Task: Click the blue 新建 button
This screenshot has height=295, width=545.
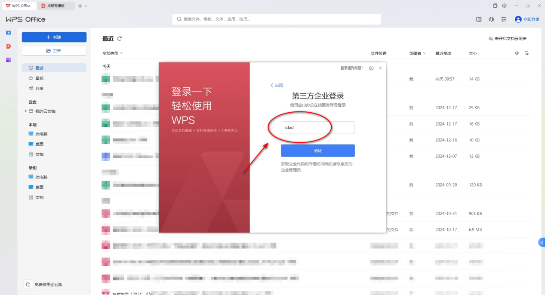Action: pos(54,37)
